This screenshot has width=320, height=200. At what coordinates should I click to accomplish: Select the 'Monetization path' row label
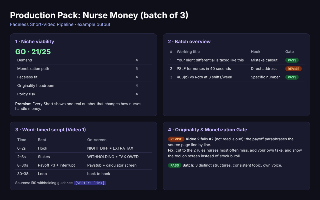tap(33, 69)
